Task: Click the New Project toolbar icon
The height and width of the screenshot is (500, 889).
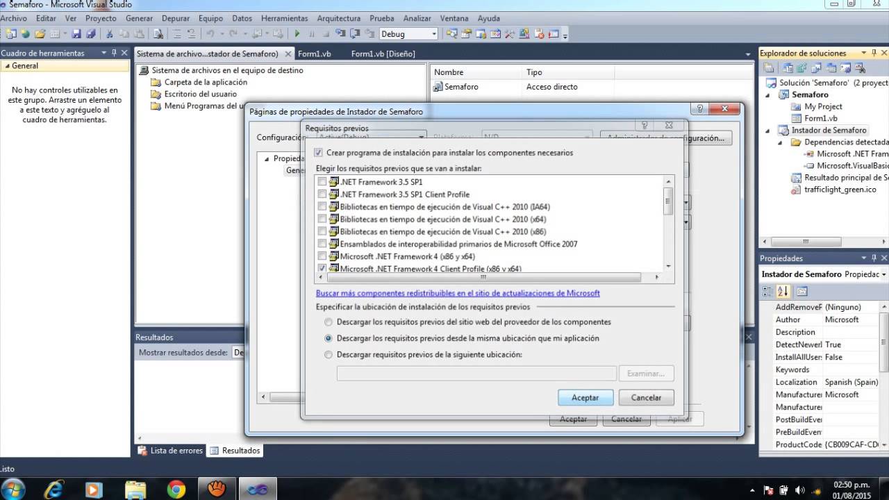Action: [x=10, y=33]
